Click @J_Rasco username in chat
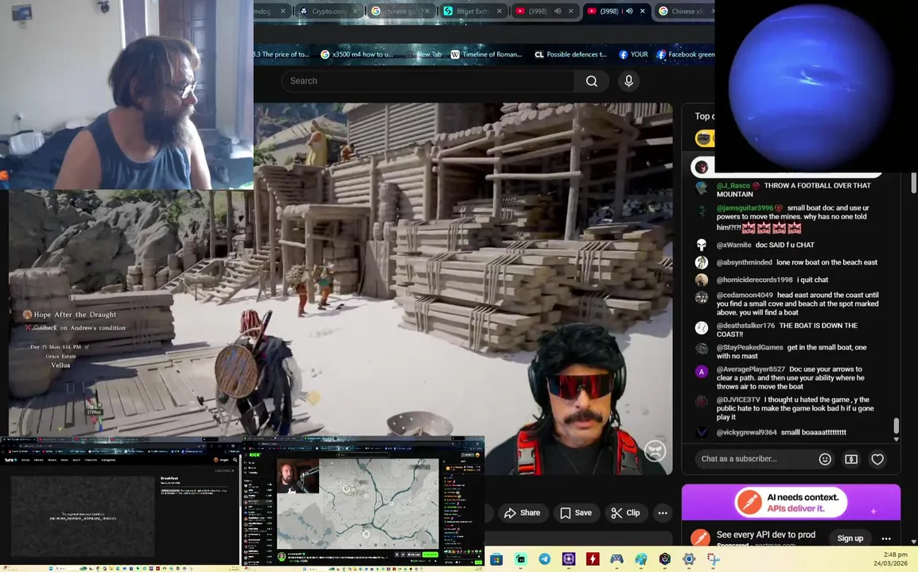The image size is (918, 572). coord(733,185)
